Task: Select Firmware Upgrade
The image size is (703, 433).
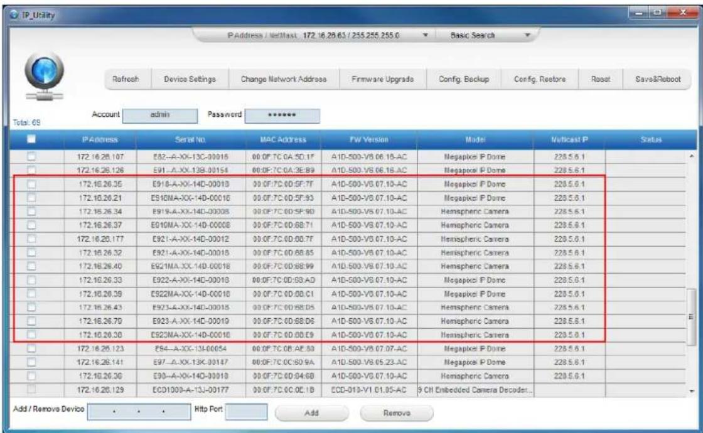Action: click(x=382, y=79)
